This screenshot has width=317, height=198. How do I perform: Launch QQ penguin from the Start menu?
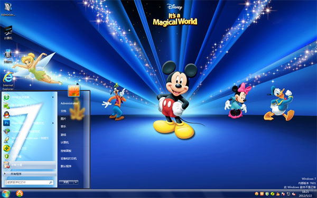(29, 115)
